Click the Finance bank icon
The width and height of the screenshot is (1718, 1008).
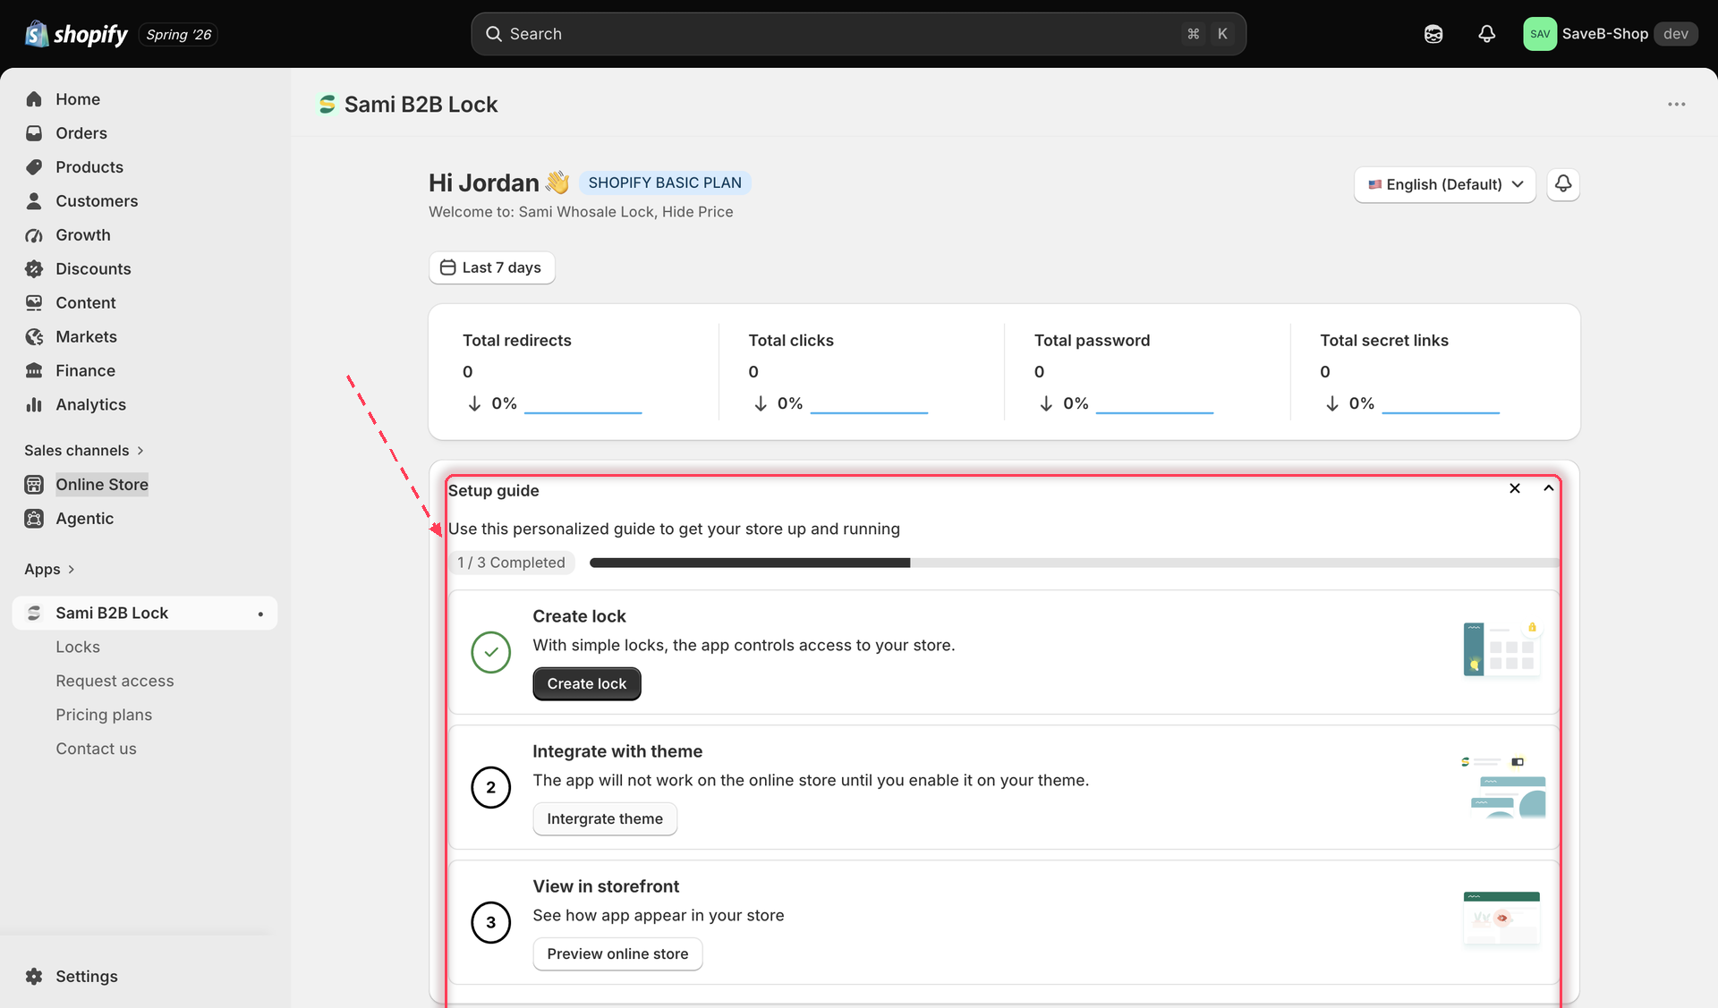click(x=34, y=371)
